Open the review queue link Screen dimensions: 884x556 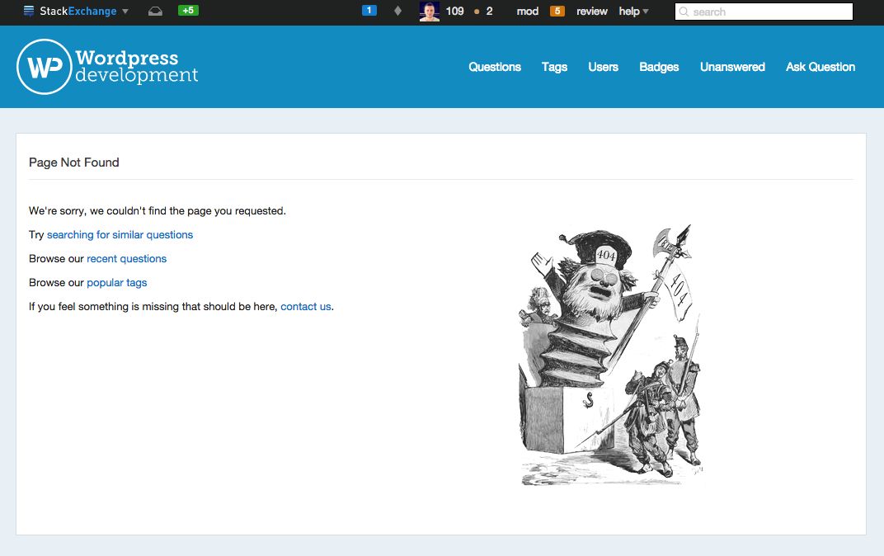tap(591, 12)
